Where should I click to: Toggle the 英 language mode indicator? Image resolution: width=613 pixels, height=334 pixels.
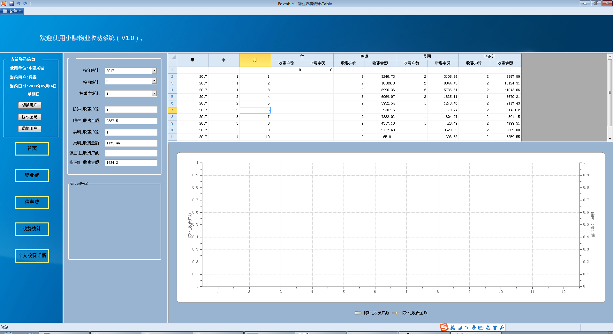point(453,328)
